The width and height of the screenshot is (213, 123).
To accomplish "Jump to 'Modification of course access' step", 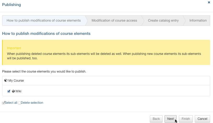I will 114,21.
